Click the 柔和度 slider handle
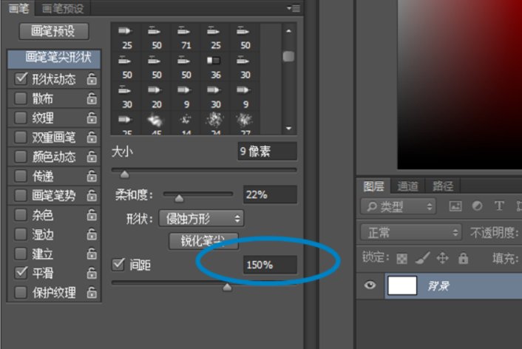 coord(179,198)
